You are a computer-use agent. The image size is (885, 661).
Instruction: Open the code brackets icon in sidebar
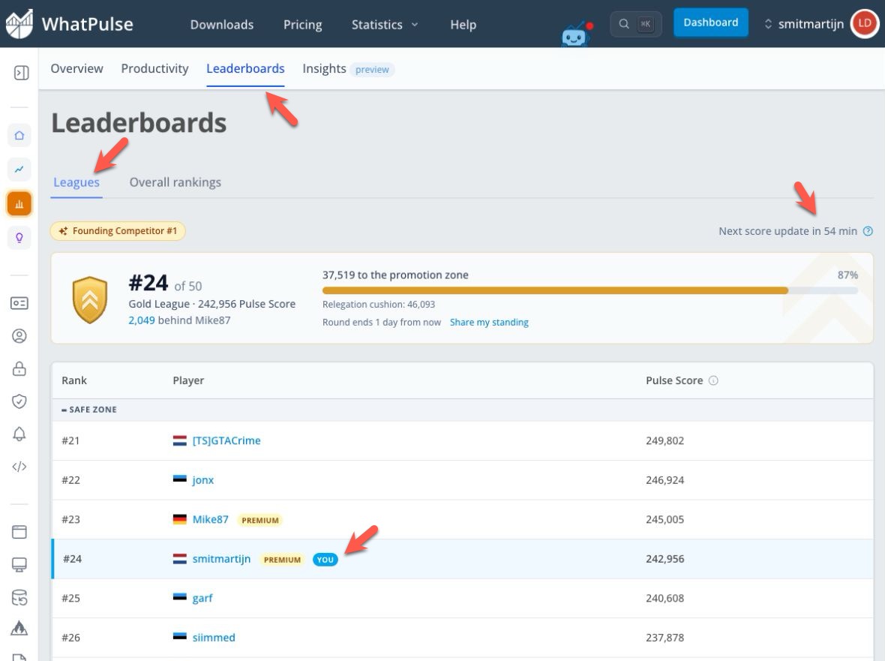pos(19,466)
